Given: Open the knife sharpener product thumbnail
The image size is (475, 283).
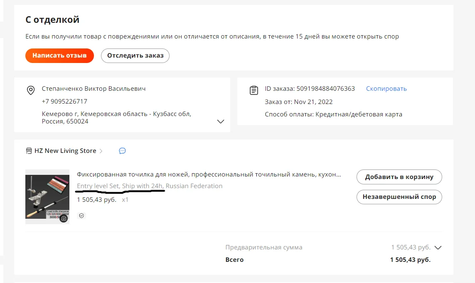Looking at the screenshot, I should (47, 196).
